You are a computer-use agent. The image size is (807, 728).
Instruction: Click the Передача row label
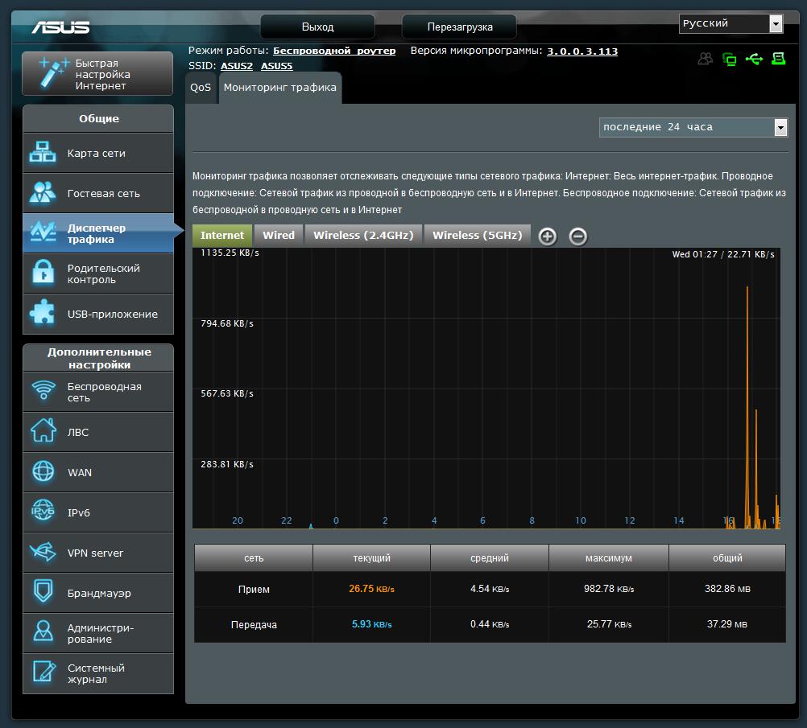(254, 625)
